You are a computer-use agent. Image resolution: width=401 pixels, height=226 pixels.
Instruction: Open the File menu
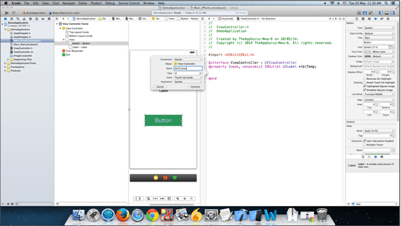pyautogui.click(x=27, y=3)
